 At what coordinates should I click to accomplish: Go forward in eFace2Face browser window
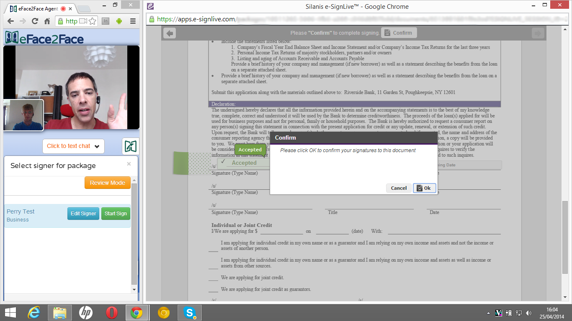pyautogui.click(x=23, y=21)
